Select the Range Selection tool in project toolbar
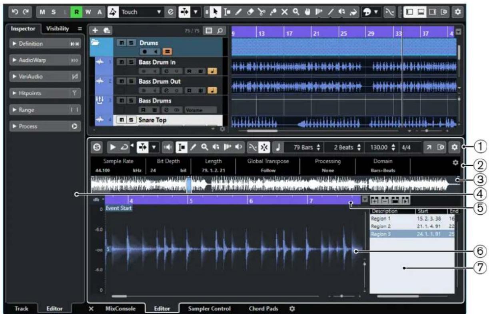This screenshot has width=489, height=314. pyautogui.click(x=228, y=12)
